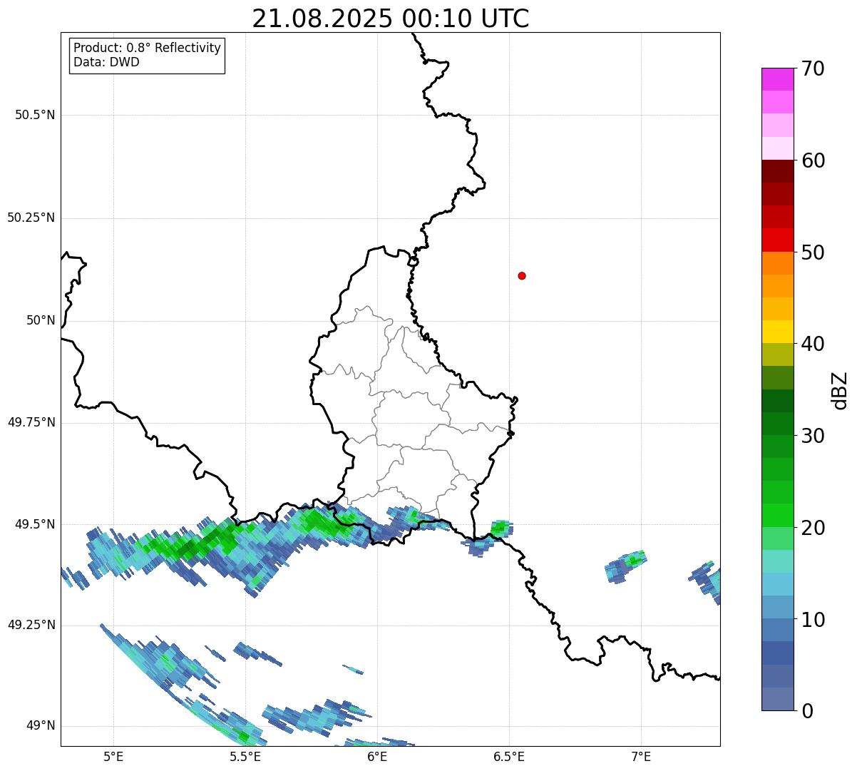Click the colorbar '30' tick label

pyautogui.click(x=813, y=436)
